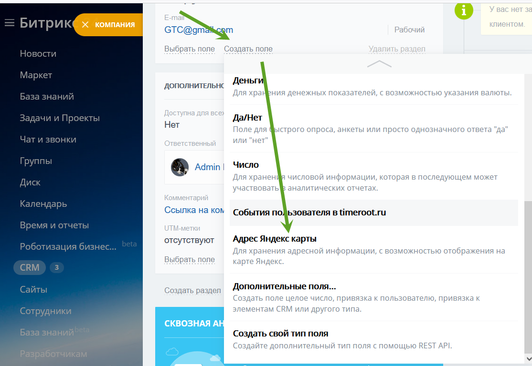
Task: Collapse the field type dropdown with up chevron
Action: pyautogui.click(x=379, y=64)
